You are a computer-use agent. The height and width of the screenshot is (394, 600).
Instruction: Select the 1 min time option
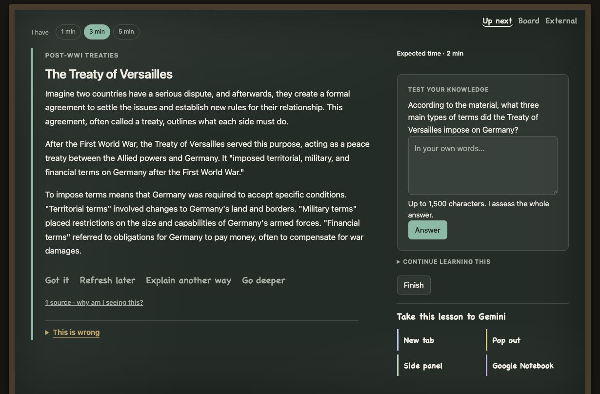click(68, 32)
